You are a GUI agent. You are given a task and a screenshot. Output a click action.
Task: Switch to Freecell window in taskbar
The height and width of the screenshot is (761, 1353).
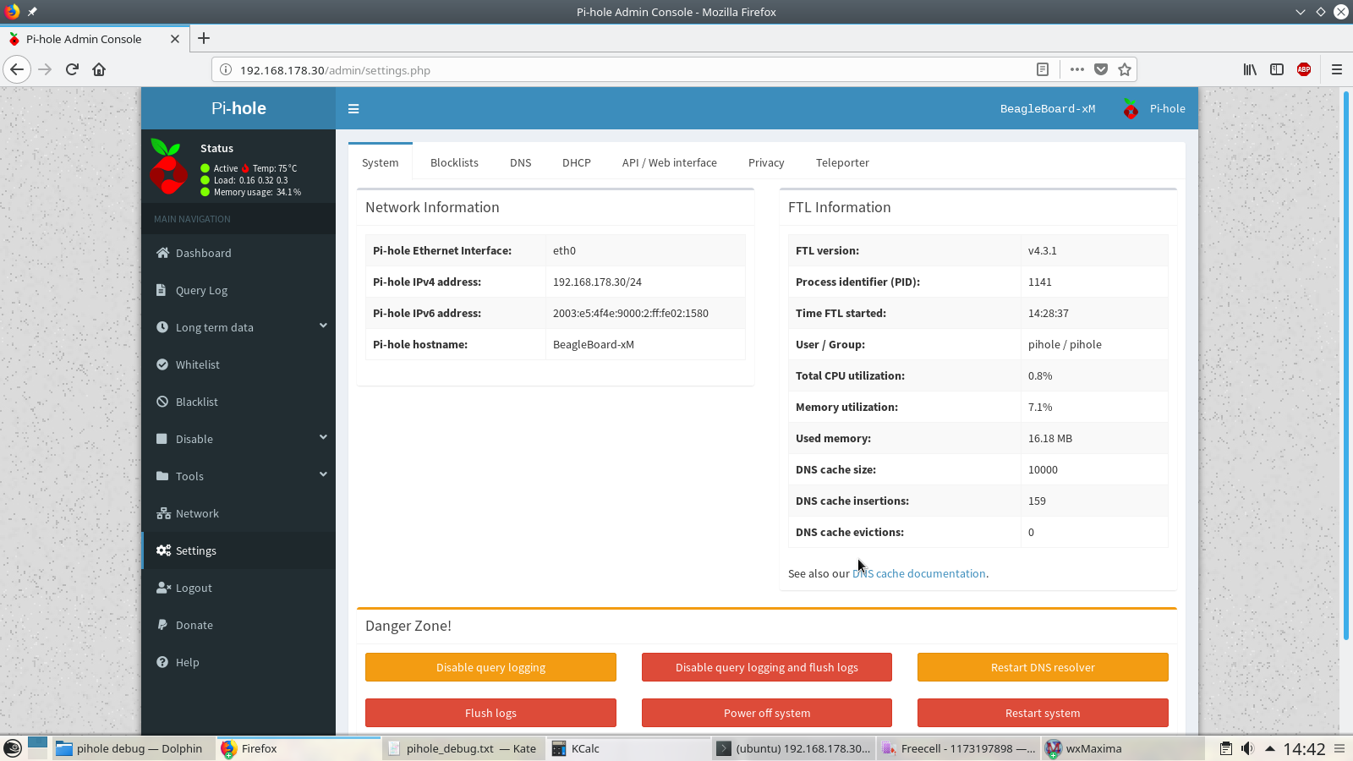[957, 748]
